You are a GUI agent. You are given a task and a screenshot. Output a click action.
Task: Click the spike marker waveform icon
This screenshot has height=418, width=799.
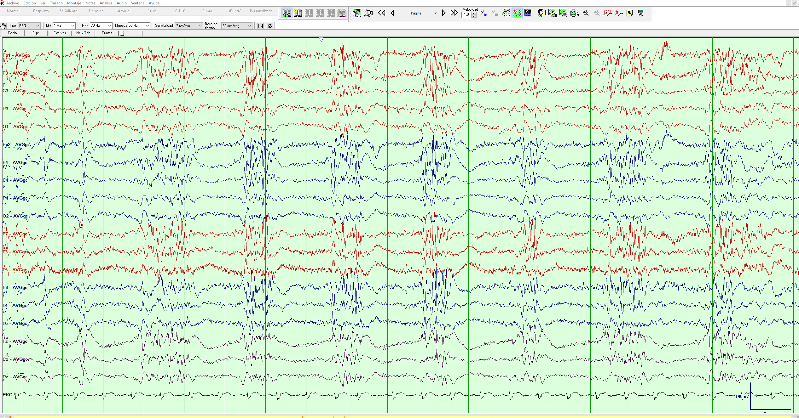click(619, 13)
